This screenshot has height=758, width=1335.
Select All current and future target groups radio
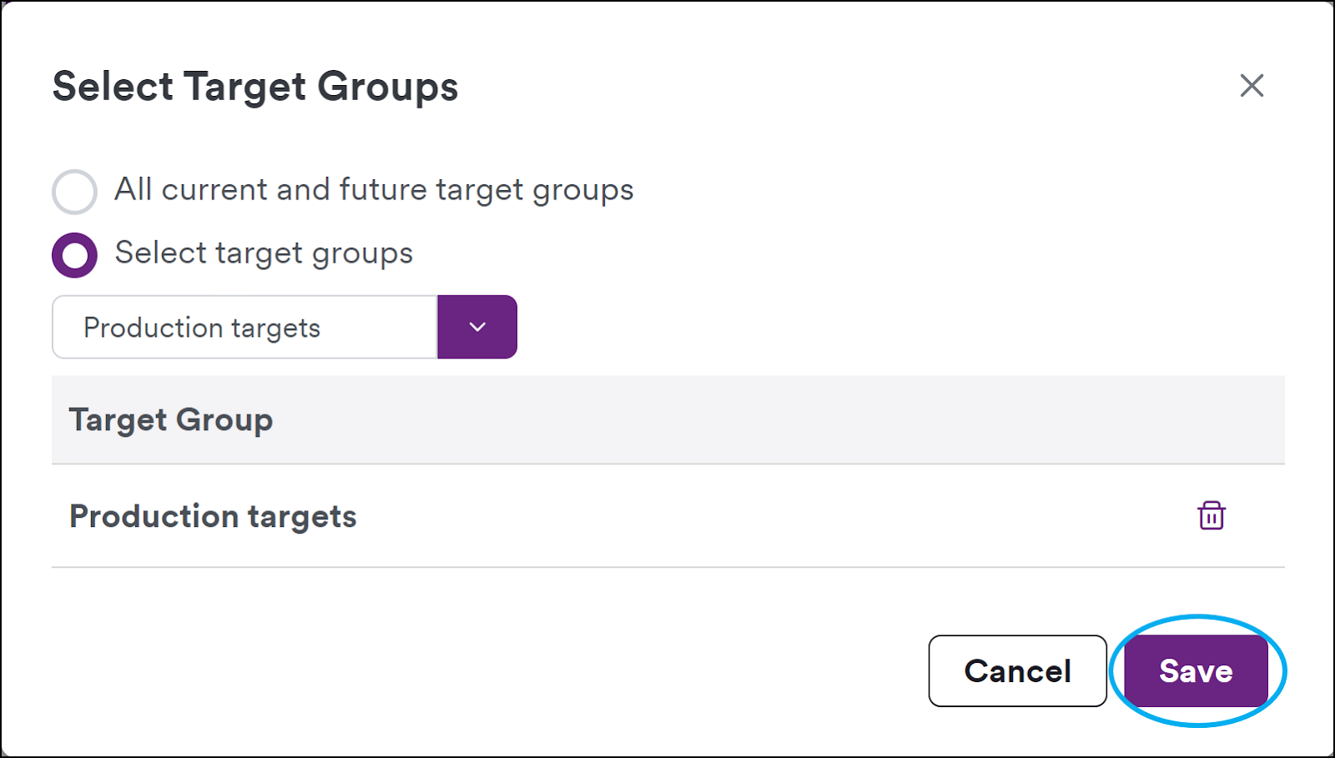74,192
